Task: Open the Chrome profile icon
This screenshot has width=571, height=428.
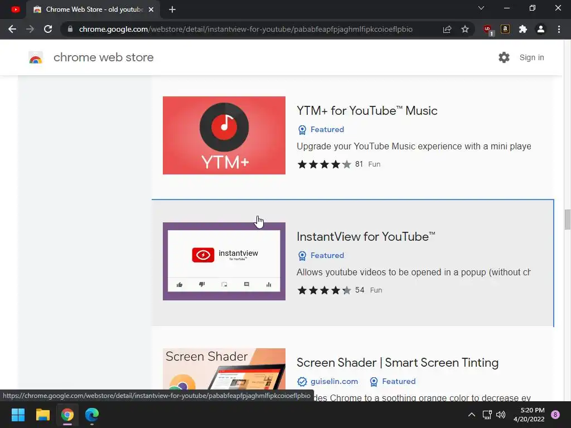Action: [541, 29]
